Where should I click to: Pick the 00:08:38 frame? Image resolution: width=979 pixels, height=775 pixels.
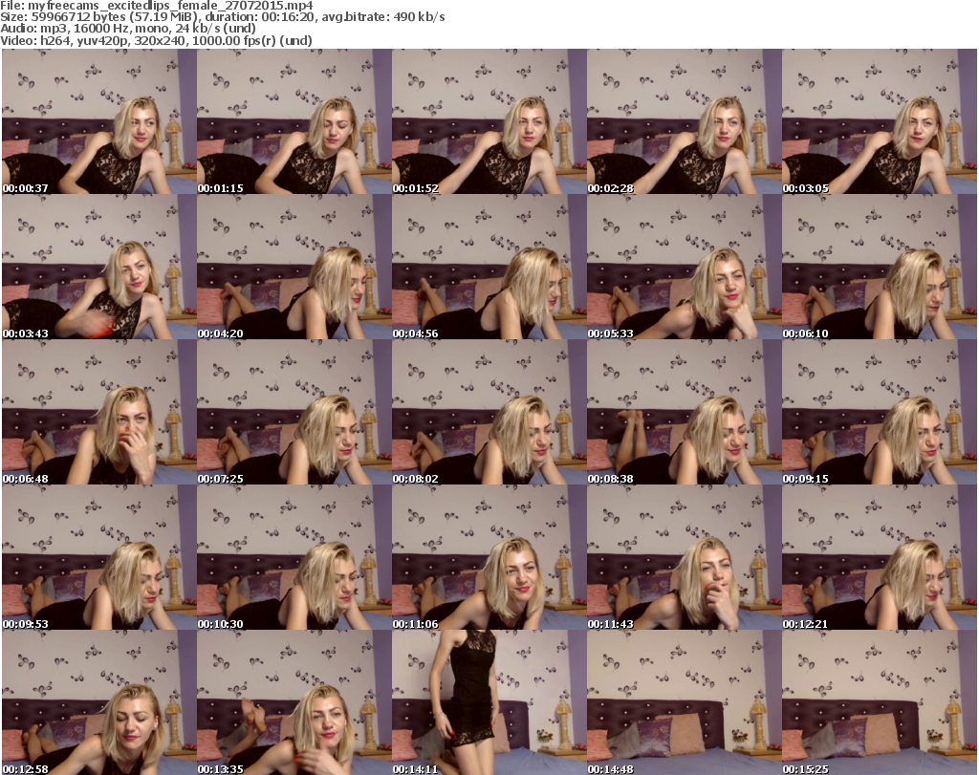click(x=685, y=412)
